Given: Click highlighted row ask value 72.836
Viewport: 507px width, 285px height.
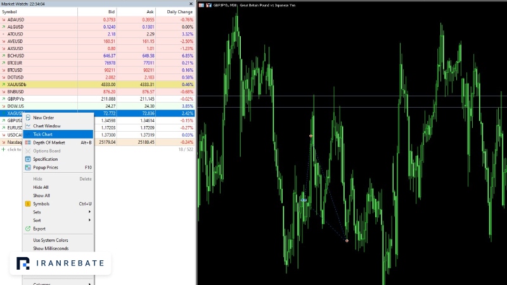Looking at the screenshot, I should pos(148,113).
